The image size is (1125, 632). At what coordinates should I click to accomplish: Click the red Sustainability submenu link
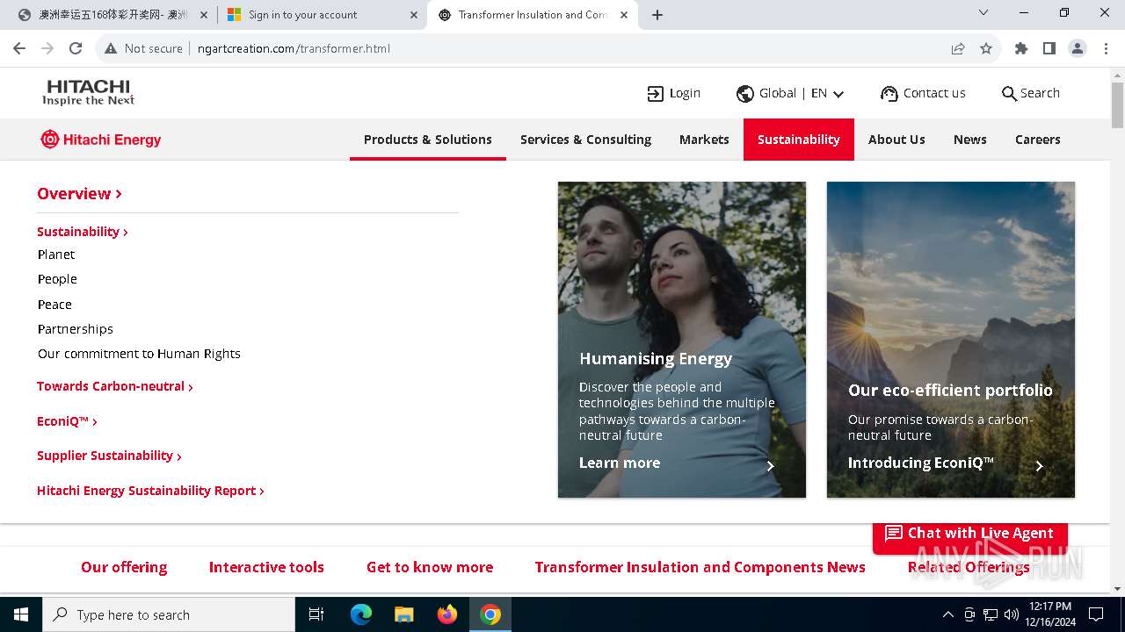coord(83,232)
